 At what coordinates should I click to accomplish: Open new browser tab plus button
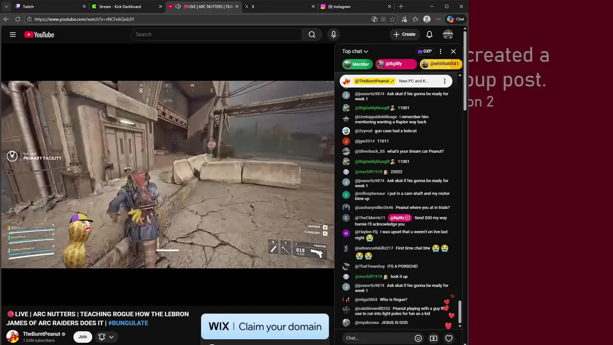[401, 7]
